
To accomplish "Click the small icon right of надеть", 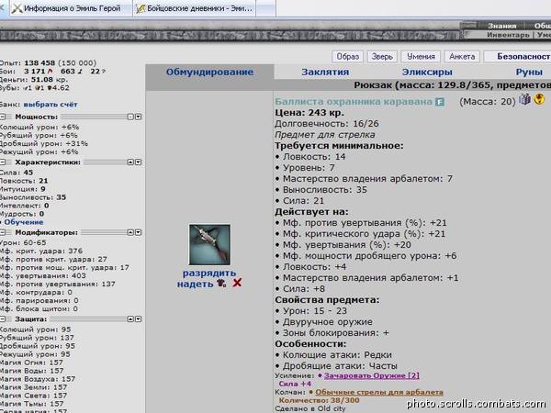I will [221, 283].
